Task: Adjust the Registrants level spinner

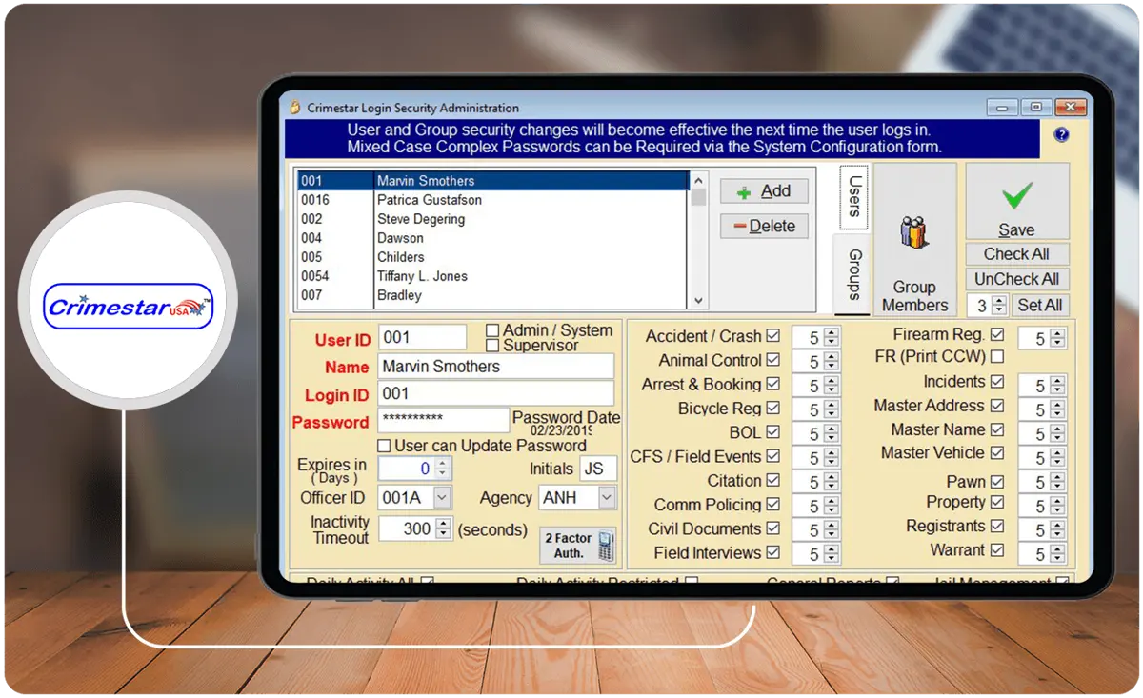Action: 1057,529
